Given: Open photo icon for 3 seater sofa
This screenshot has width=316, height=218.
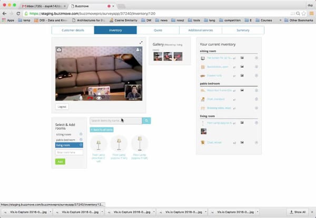Looking at the screenshot, I should (x=242, y=76).
